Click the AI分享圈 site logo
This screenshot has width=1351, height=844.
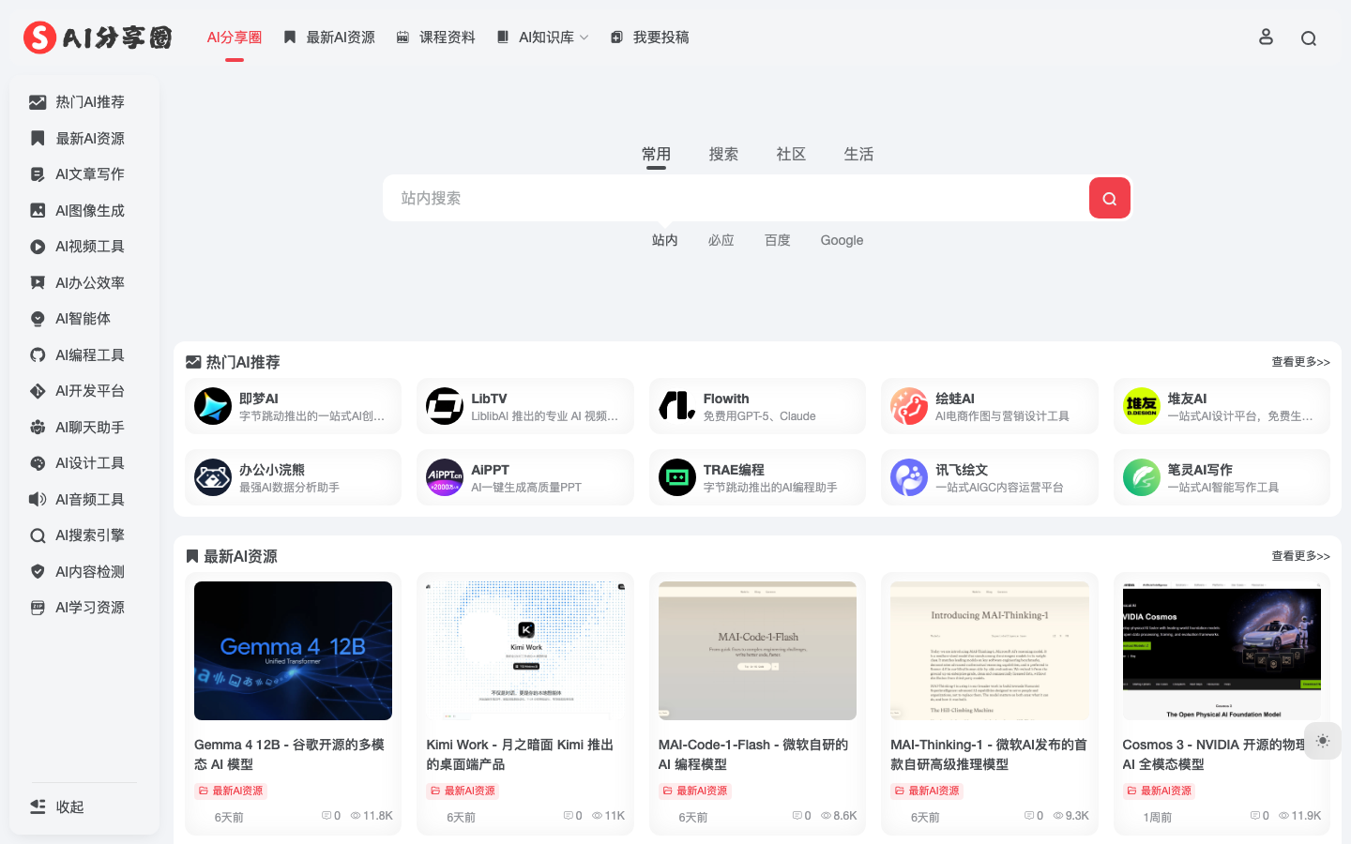(x=98, y=38)
